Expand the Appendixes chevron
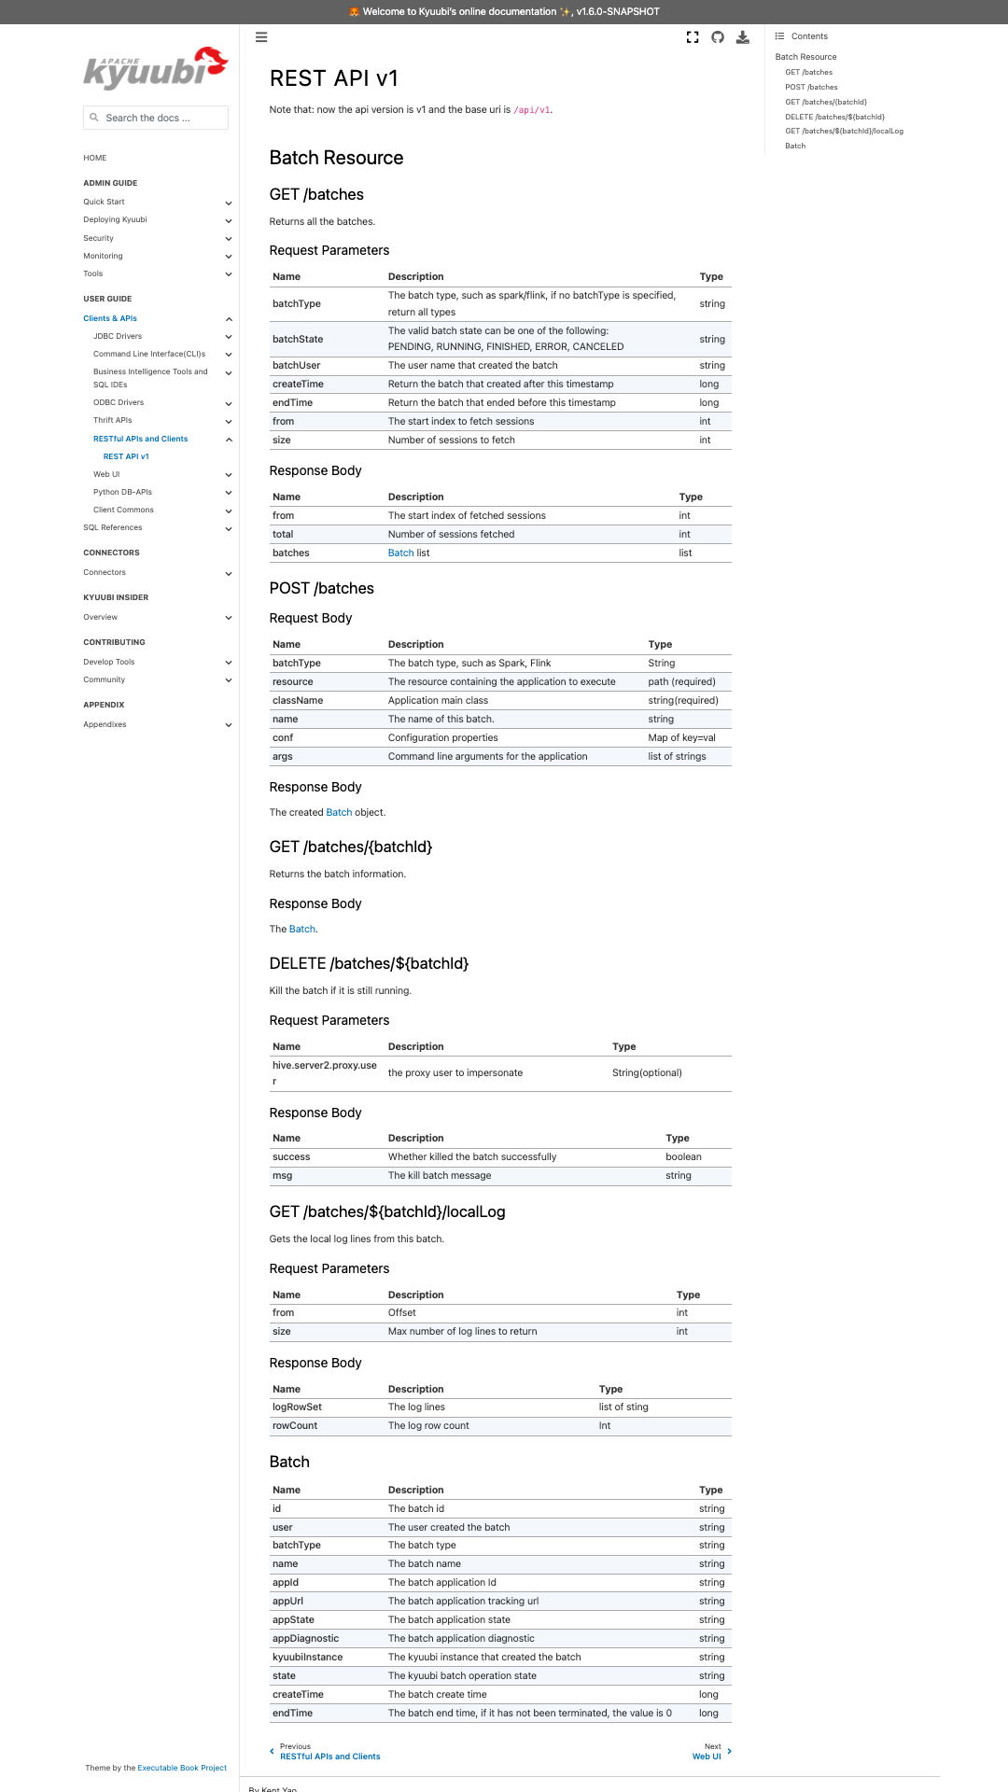The image size is (1008, 1792). (x=229, y=725)
